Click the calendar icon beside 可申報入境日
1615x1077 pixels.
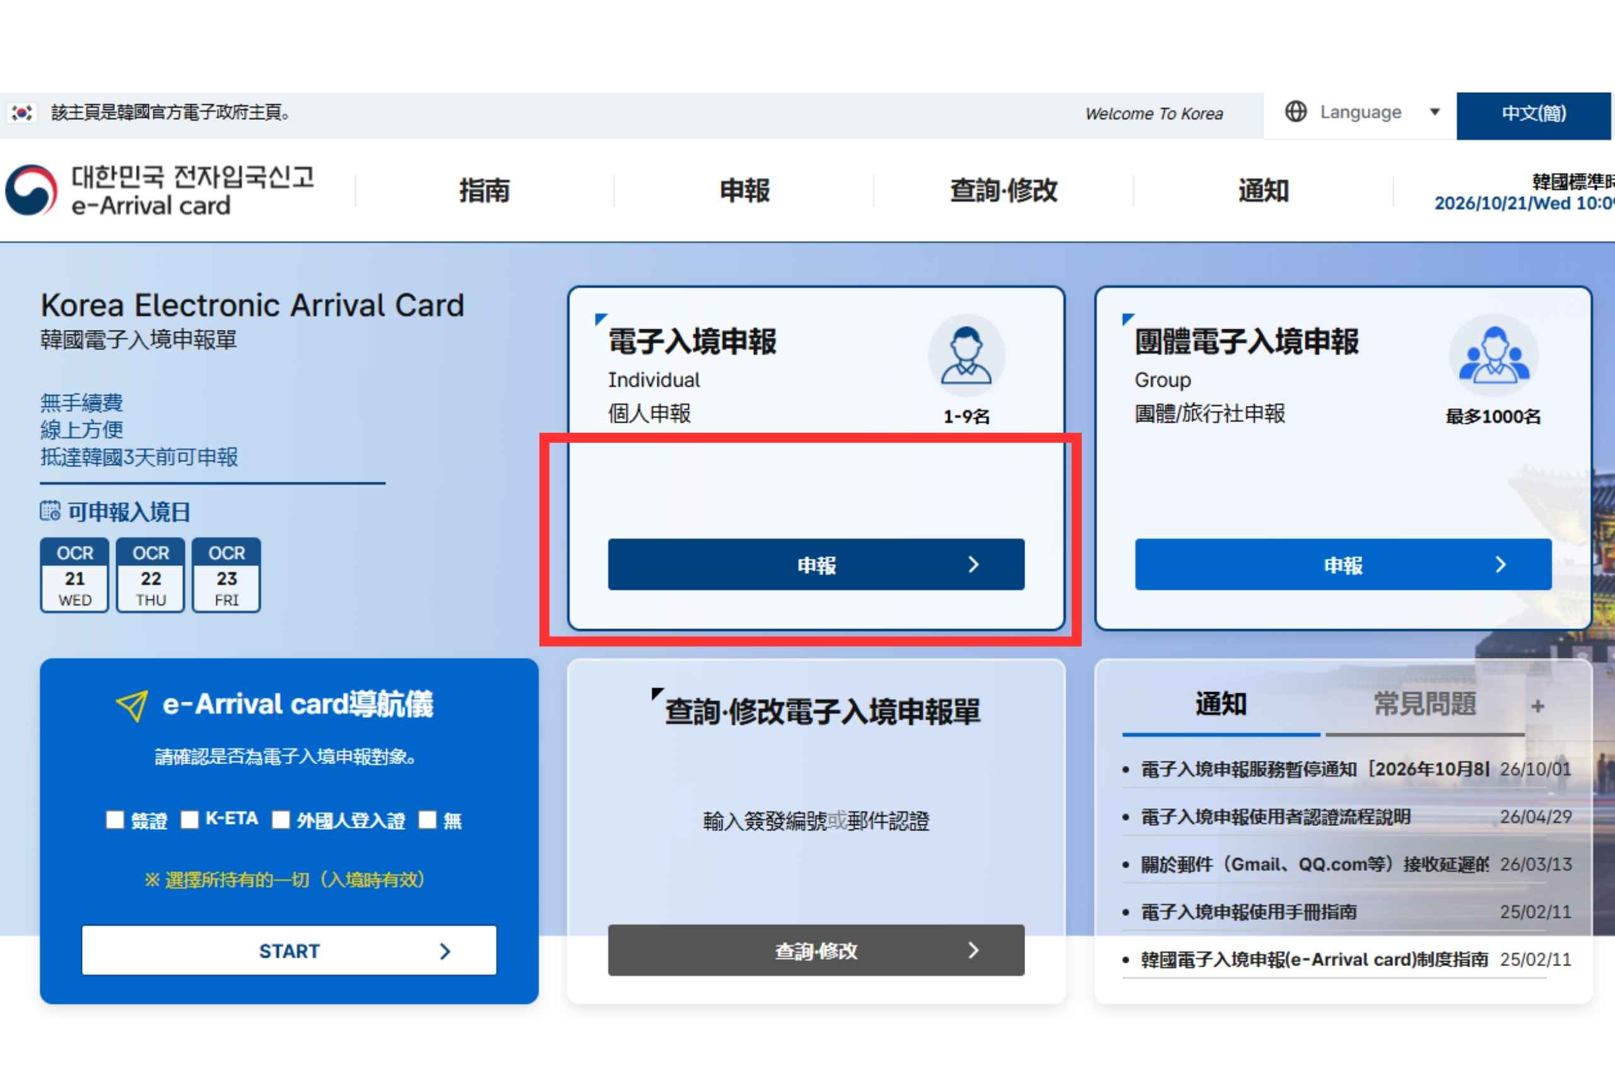point(50,511)
